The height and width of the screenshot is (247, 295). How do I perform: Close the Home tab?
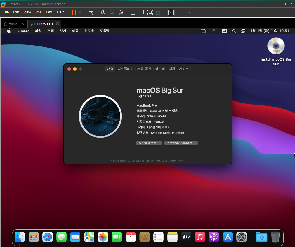click(23, 24)
